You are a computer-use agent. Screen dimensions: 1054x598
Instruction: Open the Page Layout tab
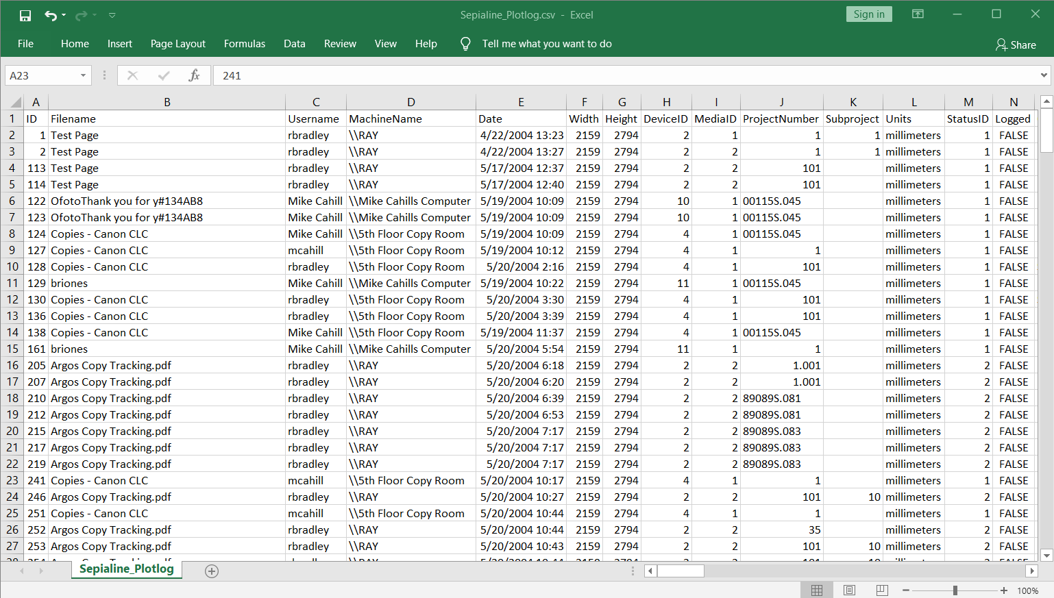tap(177, 44)
